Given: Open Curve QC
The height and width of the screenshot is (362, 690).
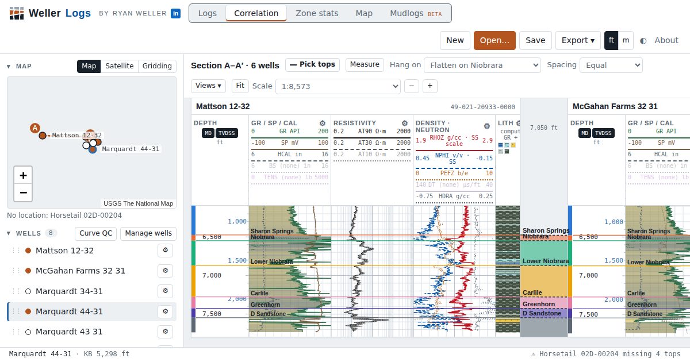Looking at the screenshot, I should point(96,233).
